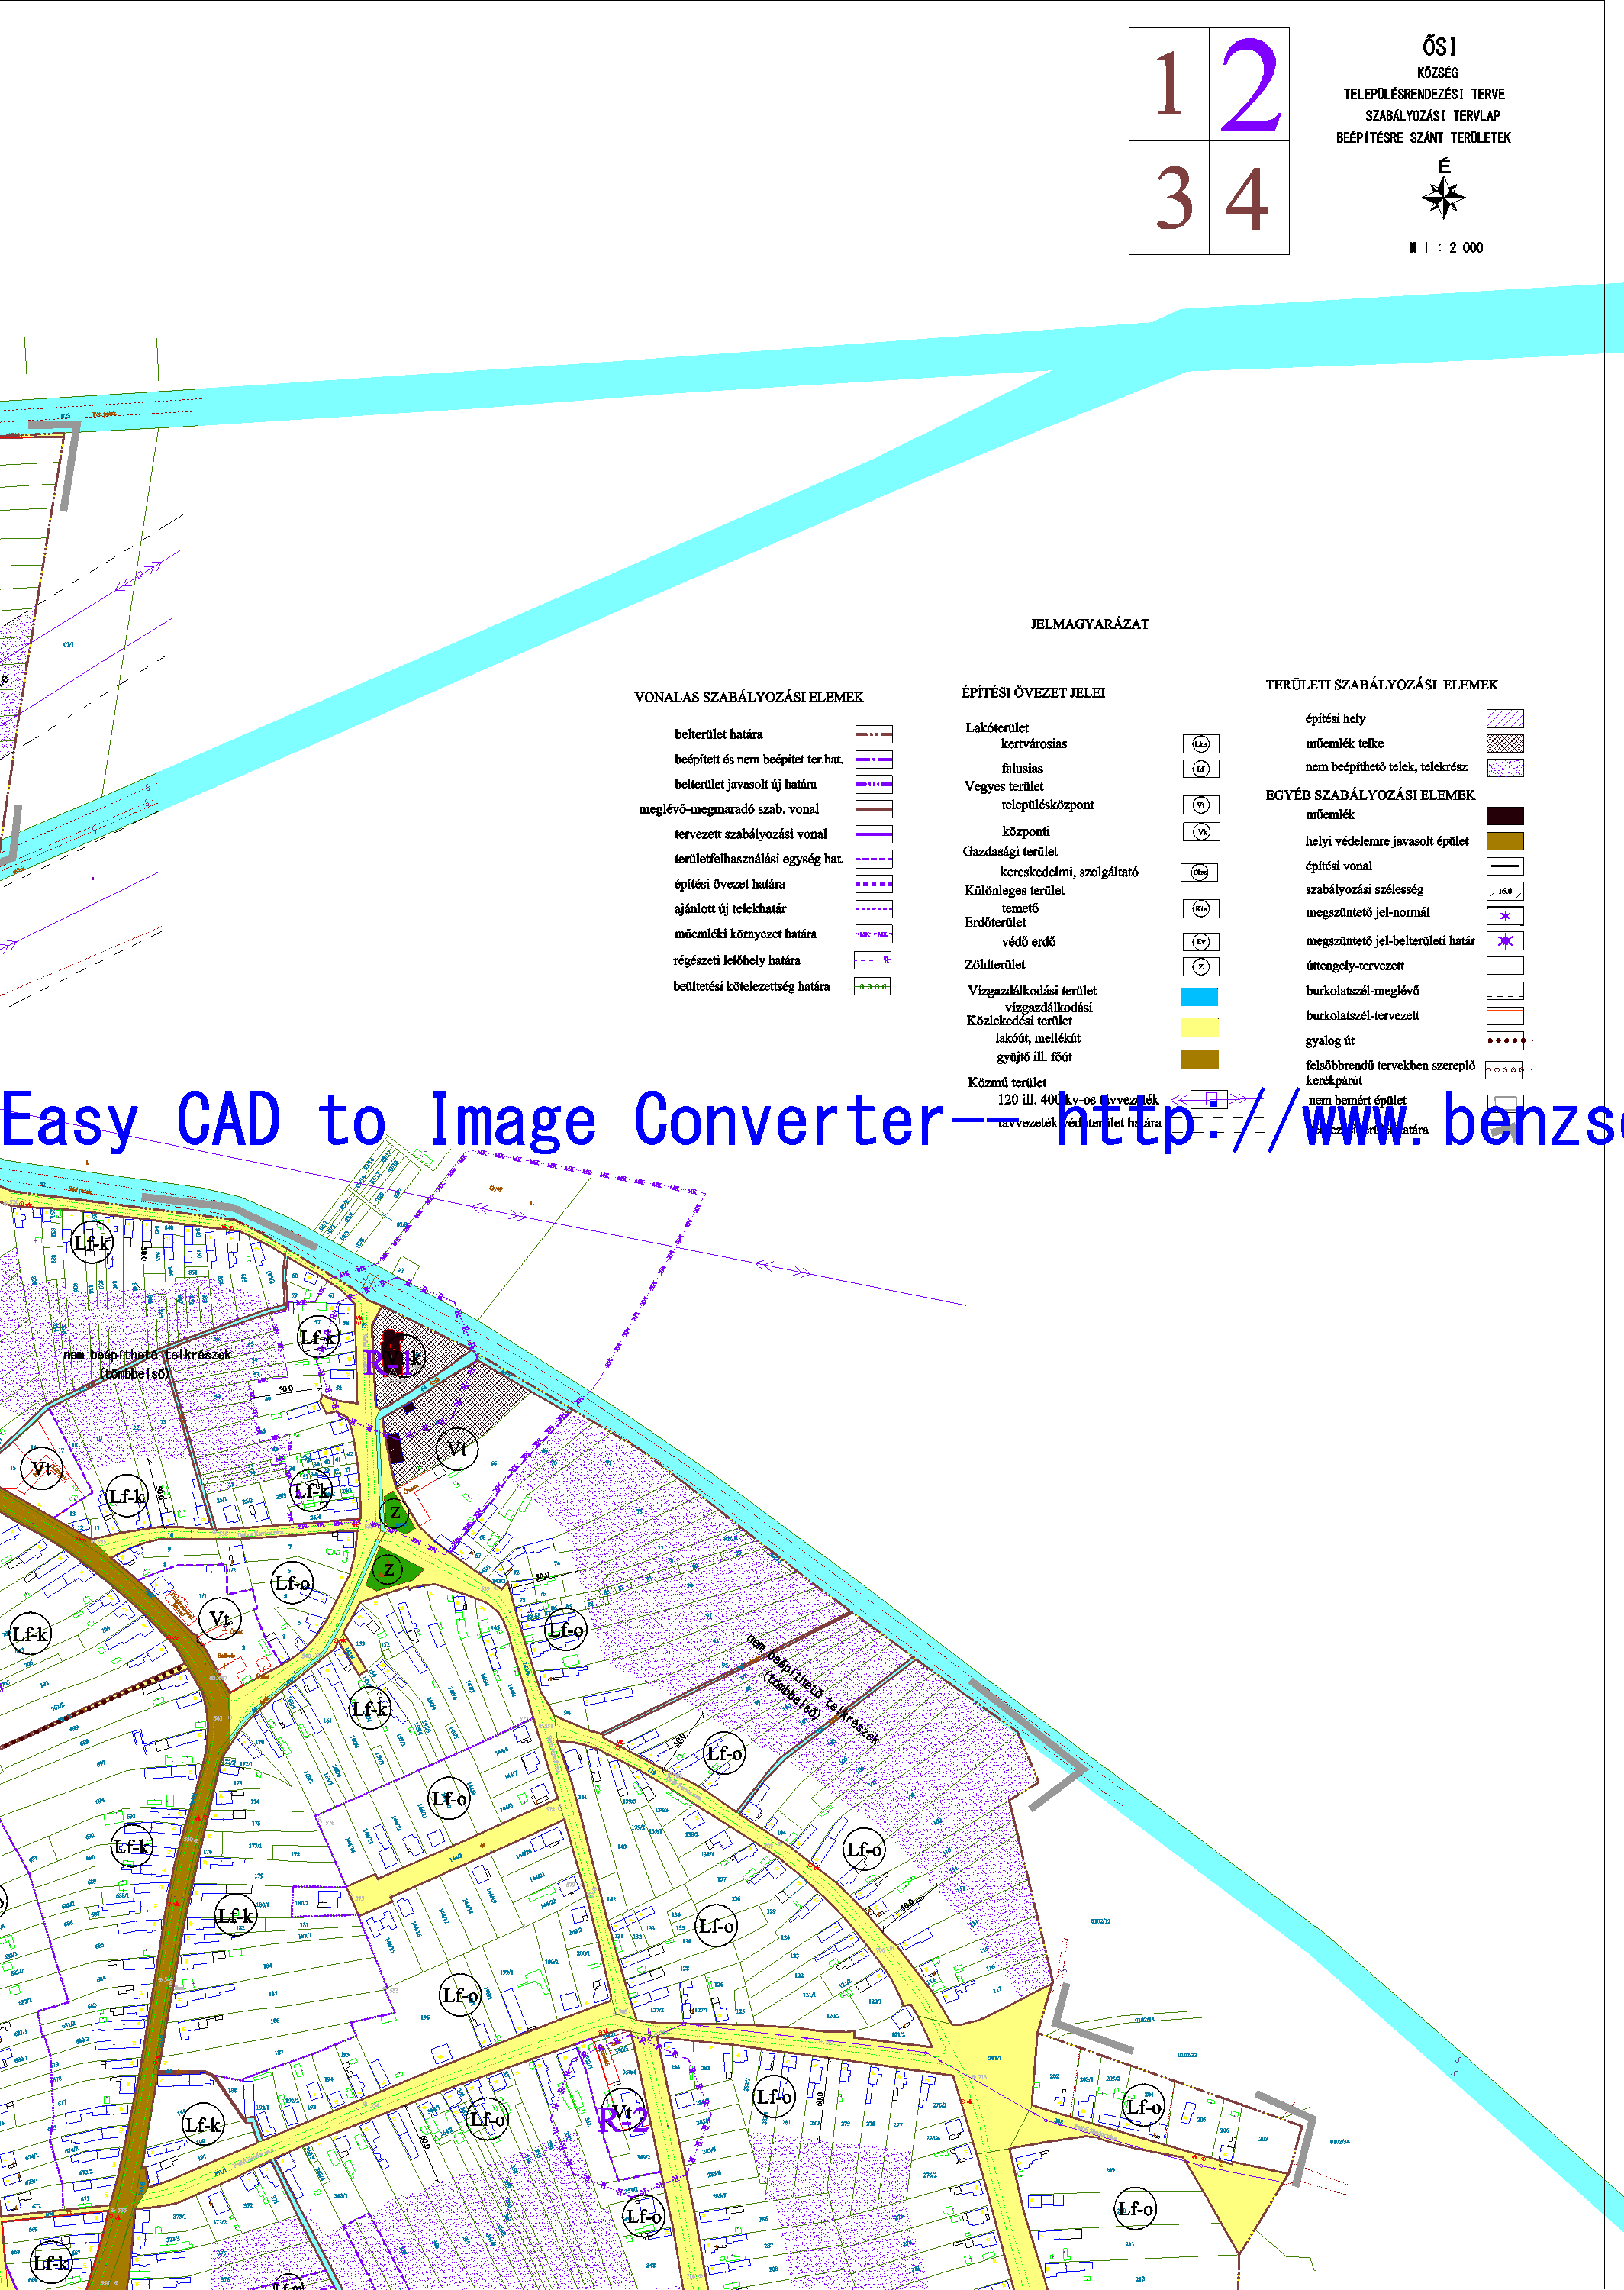The image size is (1624, 2290).
Task: Click the 'kertvárosias' Lke legend symbol
Action: point(1200,744)
